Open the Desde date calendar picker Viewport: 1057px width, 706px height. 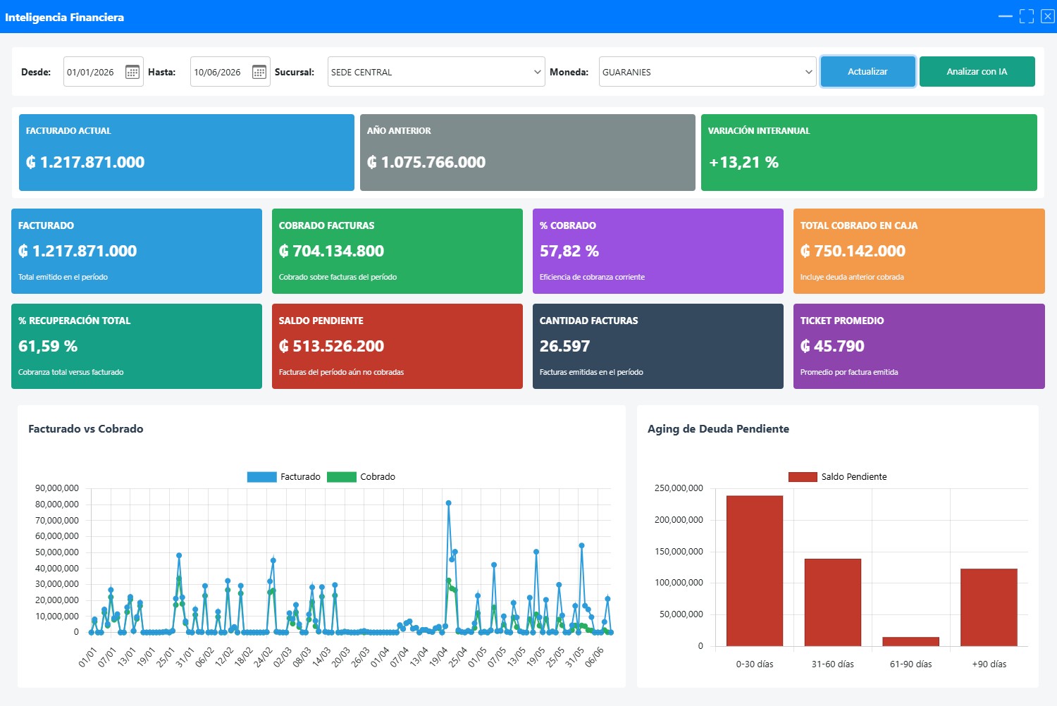click(132, 72)
